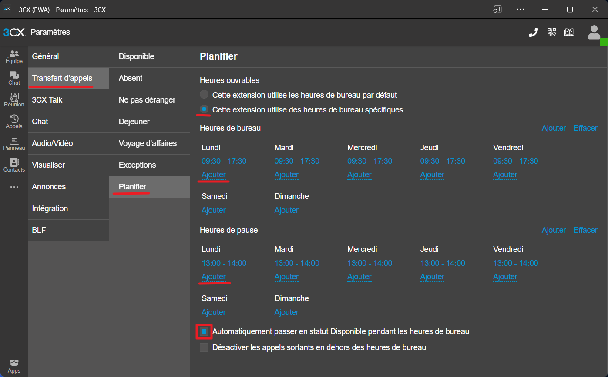
Task: Add break hours for Dimanche
Action: (286, 312)
